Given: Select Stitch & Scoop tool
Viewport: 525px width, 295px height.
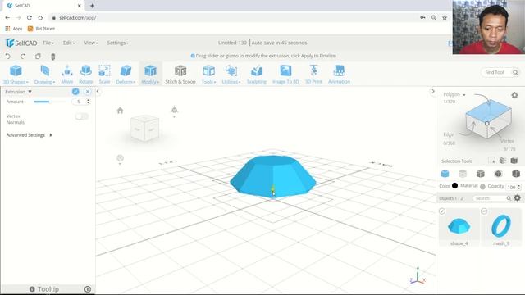Looking at the screenshot, I should point(180,75).
